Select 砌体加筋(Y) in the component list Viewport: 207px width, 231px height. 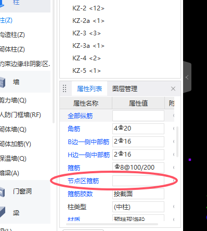click(16, 144)
